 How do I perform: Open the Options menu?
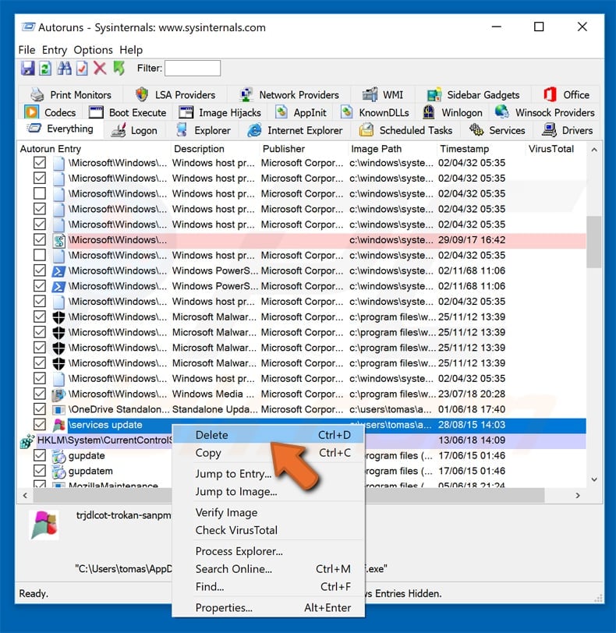click(x=94, y=50)
